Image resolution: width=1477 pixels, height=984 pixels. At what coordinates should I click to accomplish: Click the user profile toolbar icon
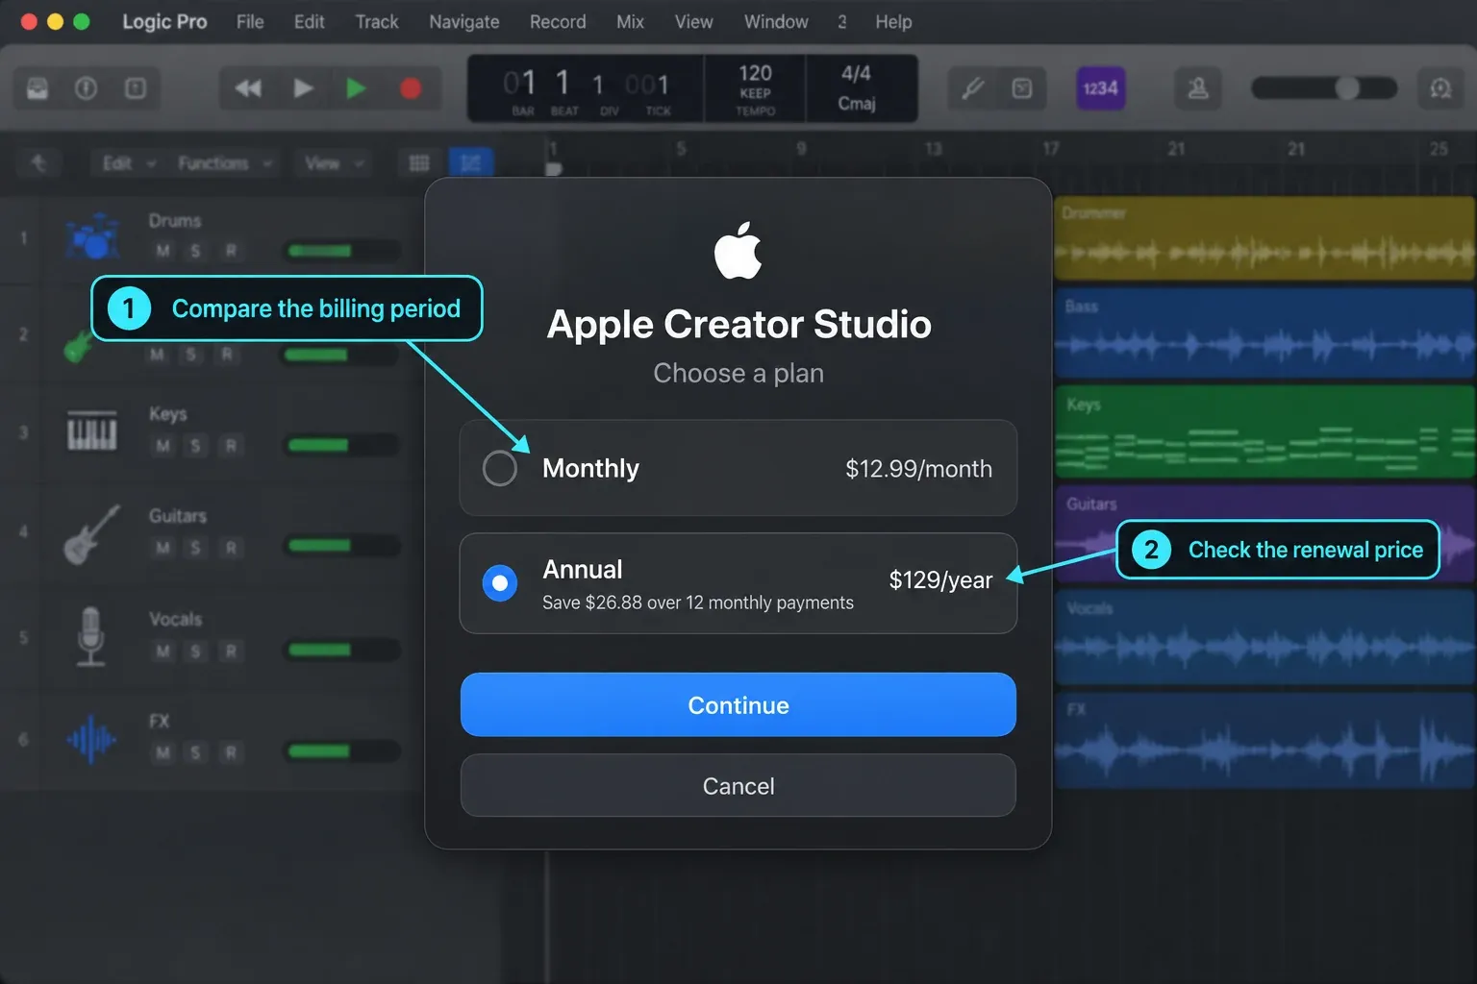click(x=1198, y=88)
